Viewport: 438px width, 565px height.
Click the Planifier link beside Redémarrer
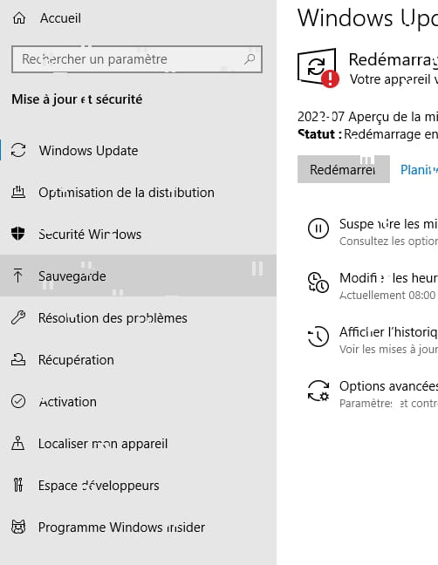[419, 169]
